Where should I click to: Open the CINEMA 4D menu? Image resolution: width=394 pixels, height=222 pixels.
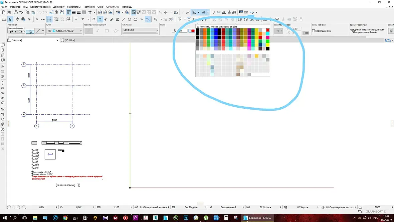click(113, 7)
